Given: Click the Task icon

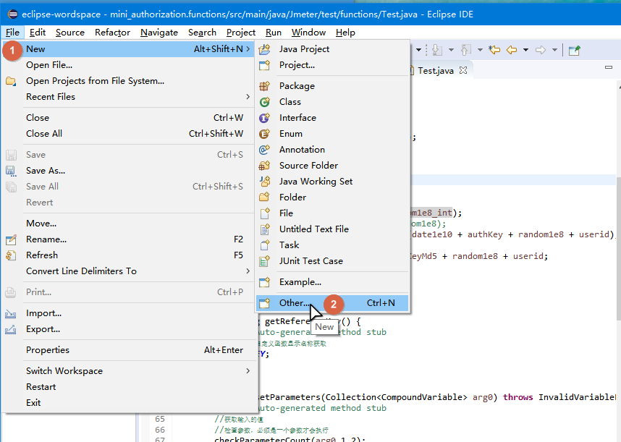Looking at the screenshot, I should [x=265, y=245].
